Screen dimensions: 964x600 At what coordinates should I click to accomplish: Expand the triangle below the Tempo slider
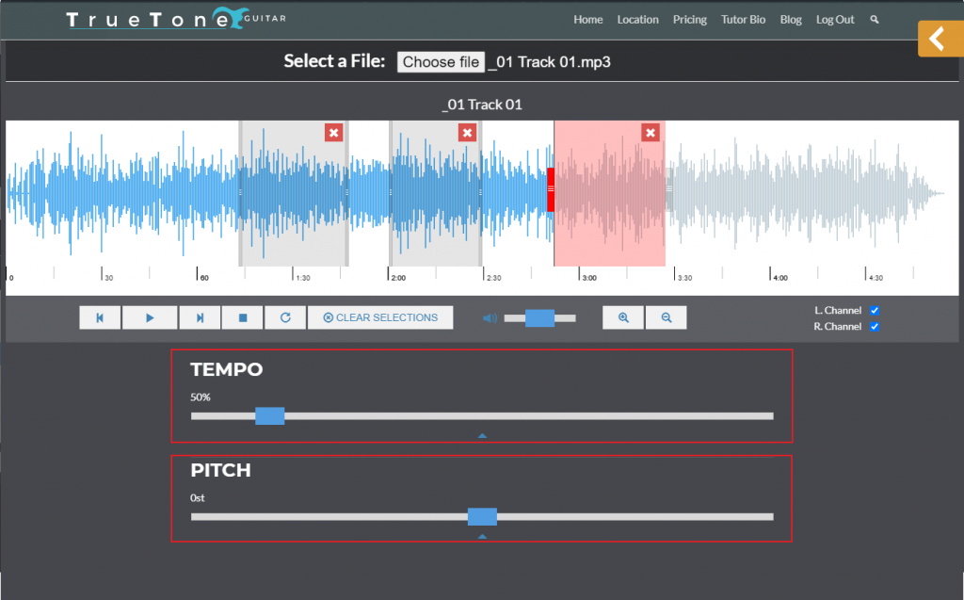click(x=482, y=434)
